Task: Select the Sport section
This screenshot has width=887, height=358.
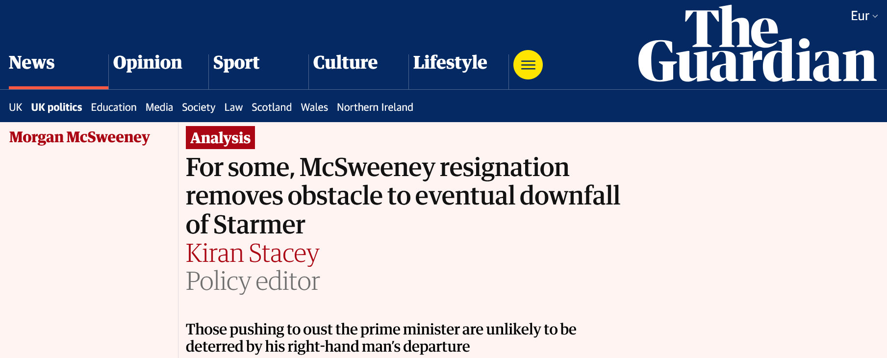Action: pyautogui.click(x=236, y=63)
